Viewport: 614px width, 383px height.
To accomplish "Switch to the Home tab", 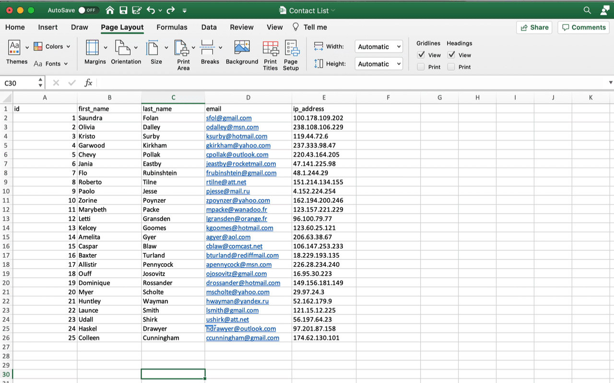I will 15,27.
